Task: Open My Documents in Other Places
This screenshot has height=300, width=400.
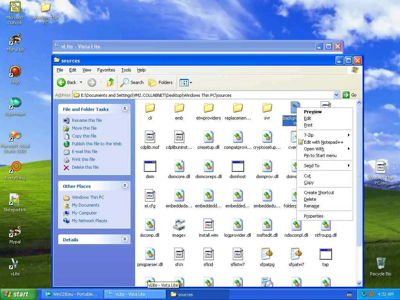Action: click(86, 205)
